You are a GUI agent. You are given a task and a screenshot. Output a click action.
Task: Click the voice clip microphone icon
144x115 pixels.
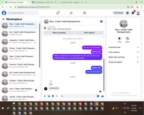point(45,96)
